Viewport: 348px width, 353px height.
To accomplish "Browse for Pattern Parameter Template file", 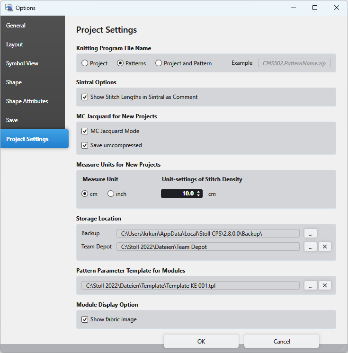I will pos(311,285).
